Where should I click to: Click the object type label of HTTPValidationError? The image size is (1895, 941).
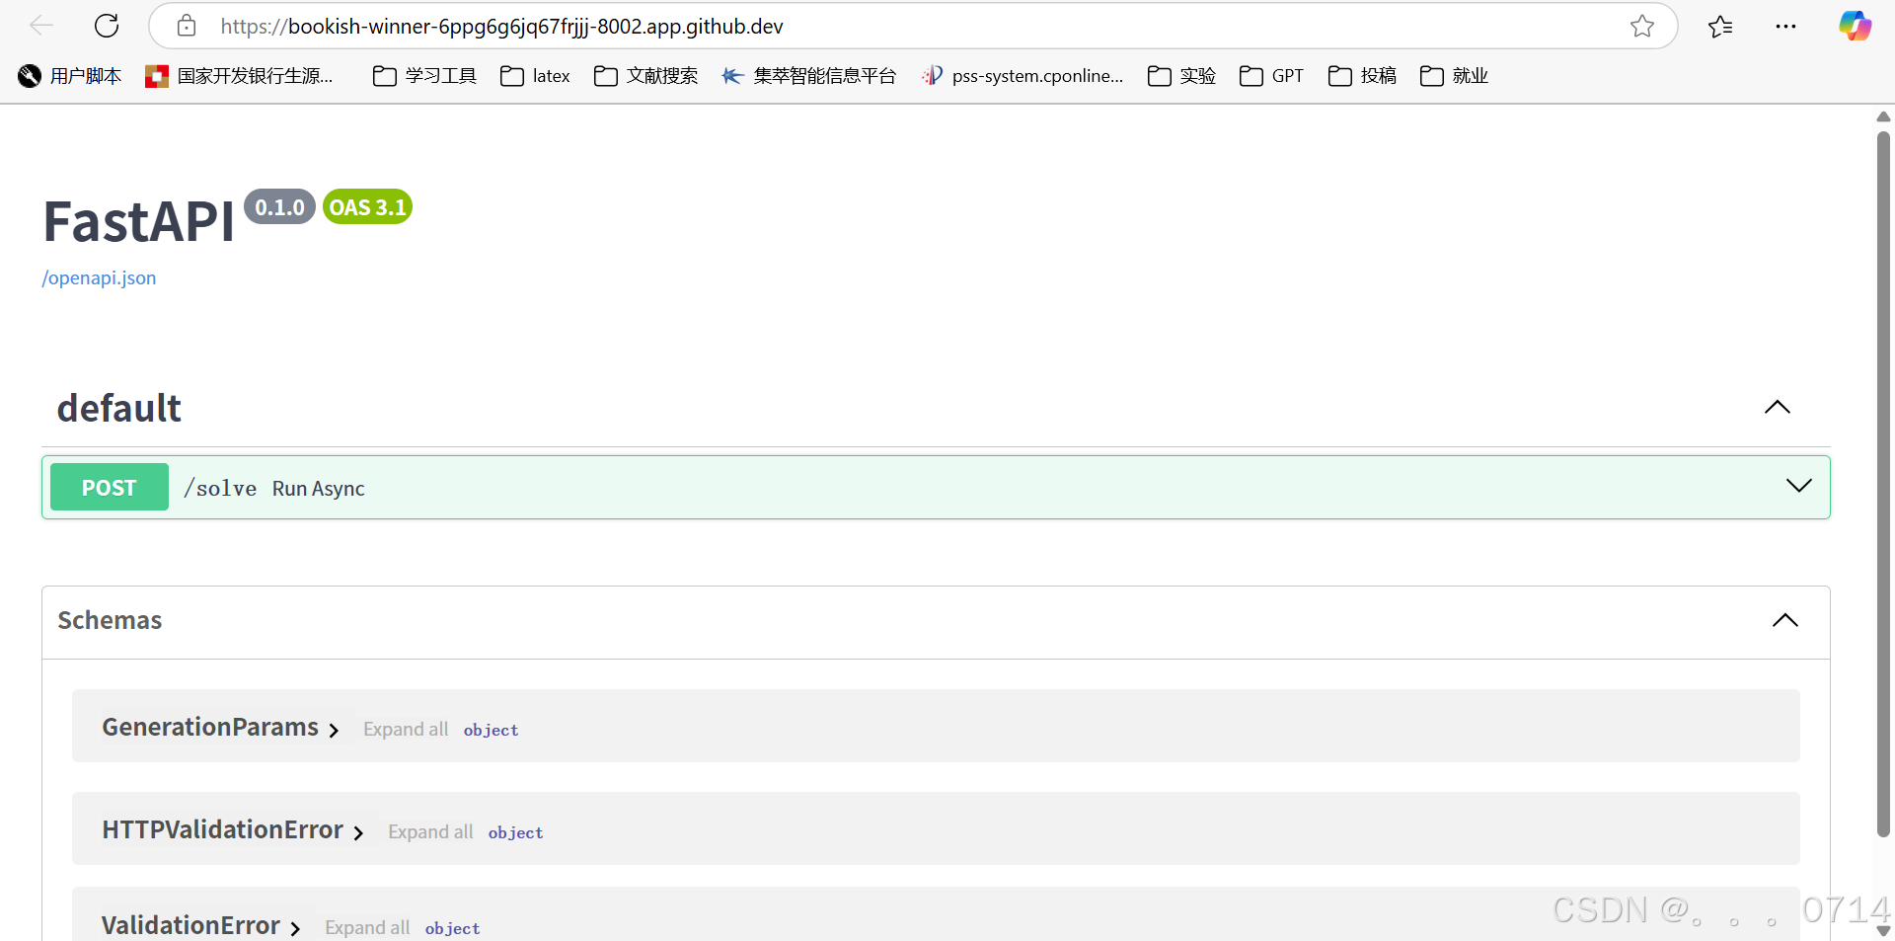tap(515, 832)
